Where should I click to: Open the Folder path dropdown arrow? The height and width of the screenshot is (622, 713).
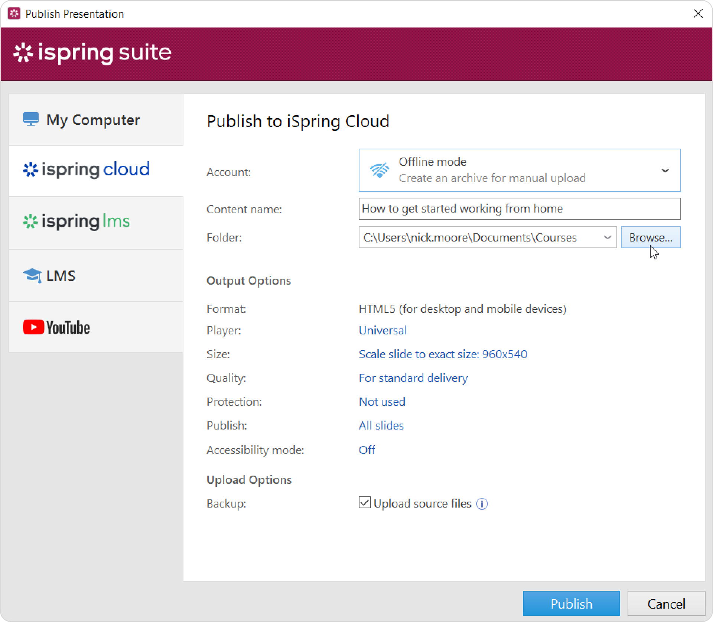click(607, 237)
